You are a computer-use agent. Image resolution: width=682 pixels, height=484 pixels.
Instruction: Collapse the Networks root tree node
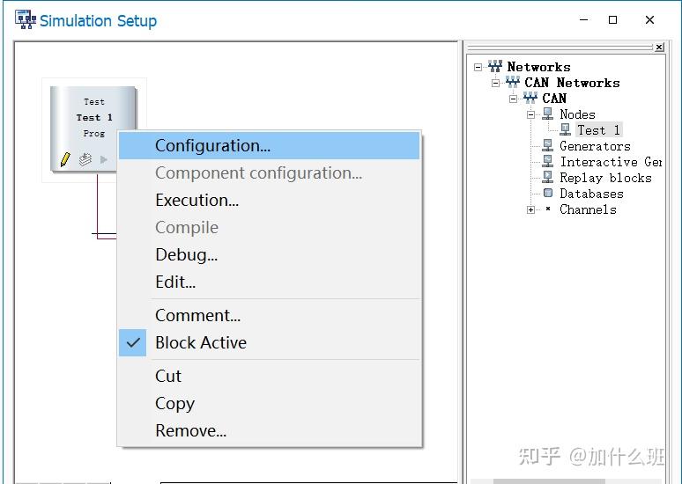[478, 67]
